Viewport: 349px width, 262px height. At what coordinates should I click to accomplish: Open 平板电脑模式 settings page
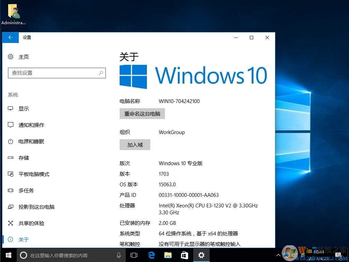click(34, 174)
